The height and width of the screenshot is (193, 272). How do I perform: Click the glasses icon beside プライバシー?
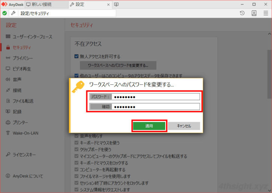click(x=8, y=58)
